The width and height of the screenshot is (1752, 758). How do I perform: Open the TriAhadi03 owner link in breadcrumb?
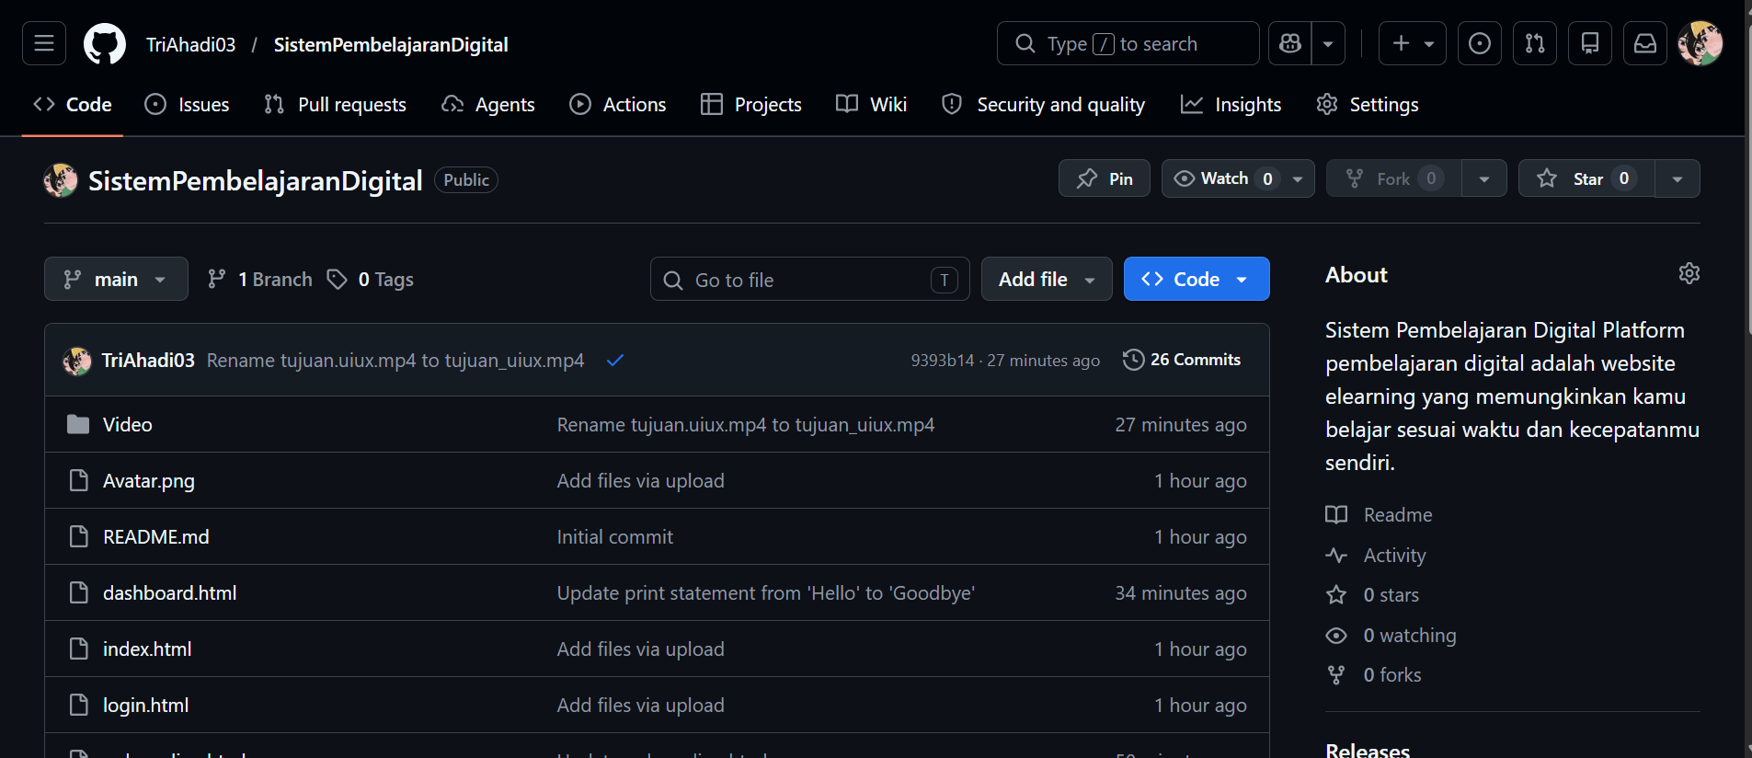click(x=191, y=44)
